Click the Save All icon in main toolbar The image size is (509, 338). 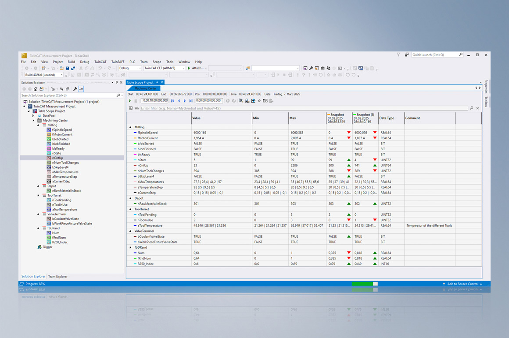[73, 68]
